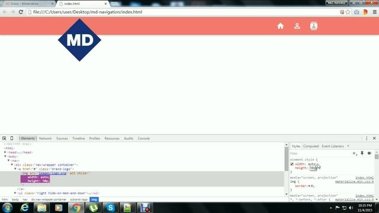The width and height of the screenshot is (379, 213).
Task: Reload the index.html page
Action: tap(21, 12)
